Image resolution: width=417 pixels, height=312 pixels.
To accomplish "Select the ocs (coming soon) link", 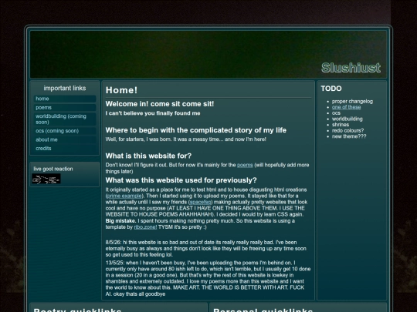I will pyautogui.click(x=65, y=131).
